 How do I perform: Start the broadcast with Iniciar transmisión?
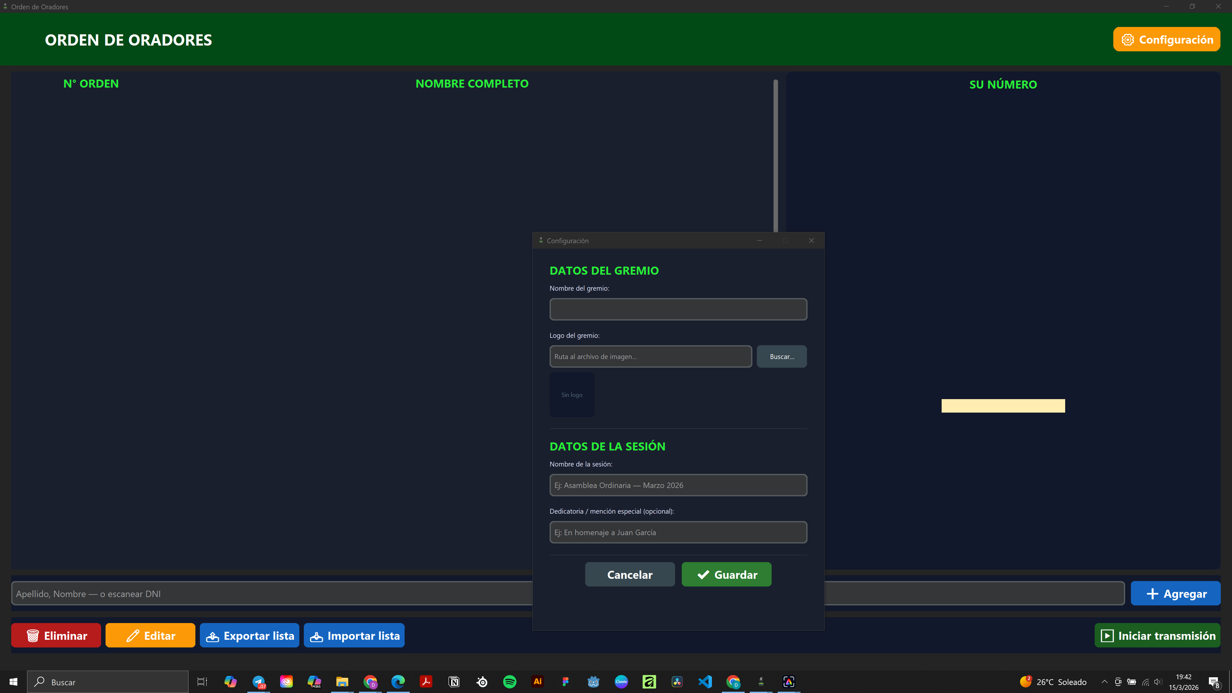pos(1157,635)
